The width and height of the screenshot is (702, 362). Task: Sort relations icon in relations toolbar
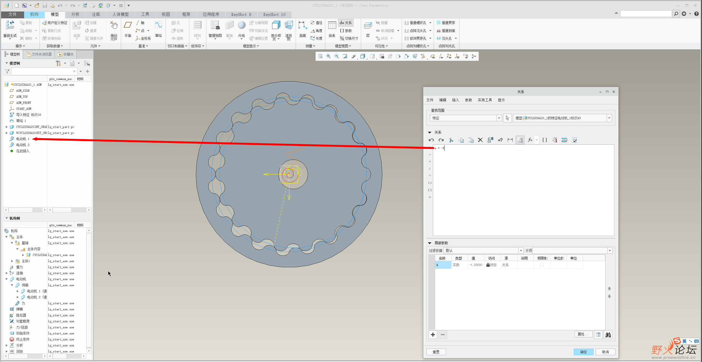[x=564, y=140]
